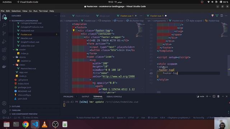The height and width of the screenshot is (129, 230).
Task: Open the File menu
Action: point(3,11)
